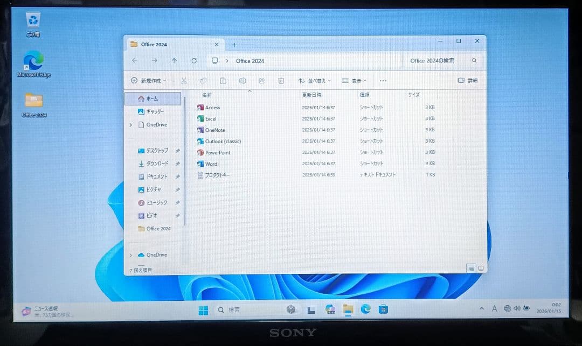The width and height of the screenshot is (582, 346).
Task: Toggle the 詳細 details pane
Action: [x=467, y=80]
